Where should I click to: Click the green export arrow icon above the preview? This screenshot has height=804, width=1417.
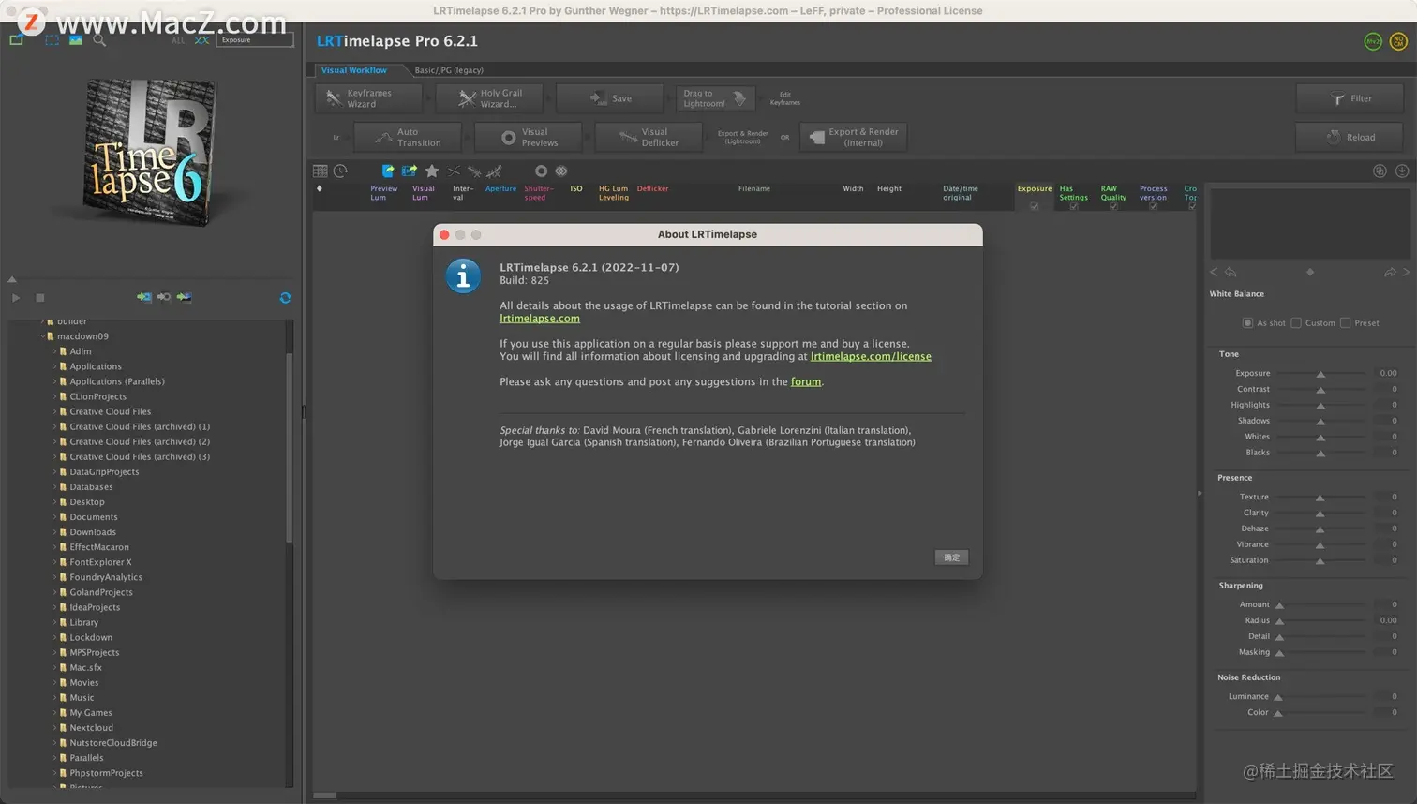click(x=17, y=40)
